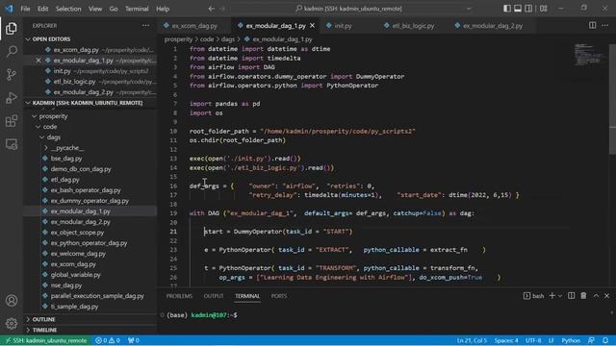Open Customize Layout icon
This screenshot has width=616, height=346.
pyautogui.click(x=543, y=9)
